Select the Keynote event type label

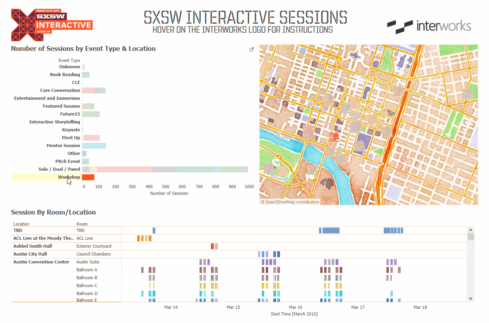(71, 130)
